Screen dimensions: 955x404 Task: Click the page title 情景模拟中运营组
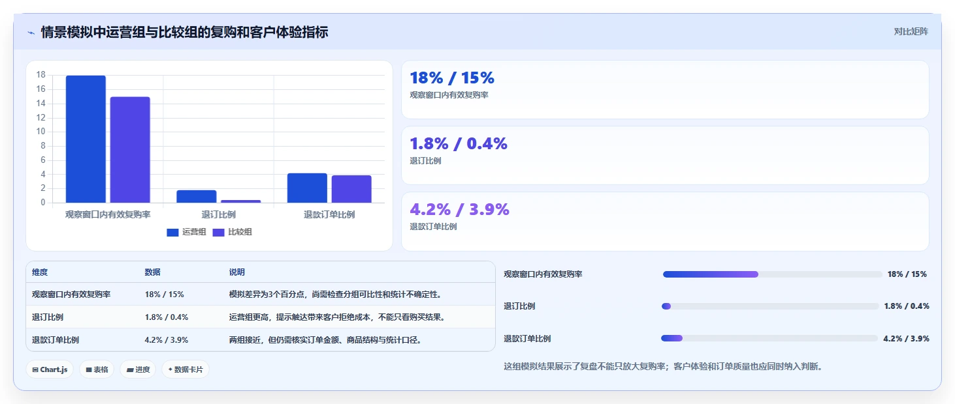(x=184, y=32)
